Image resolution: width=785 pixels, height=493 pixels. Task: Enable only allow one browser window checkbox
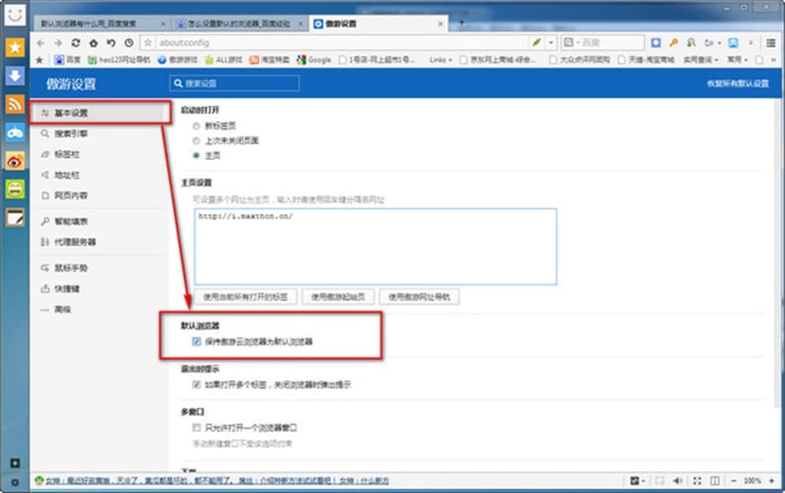196,428
